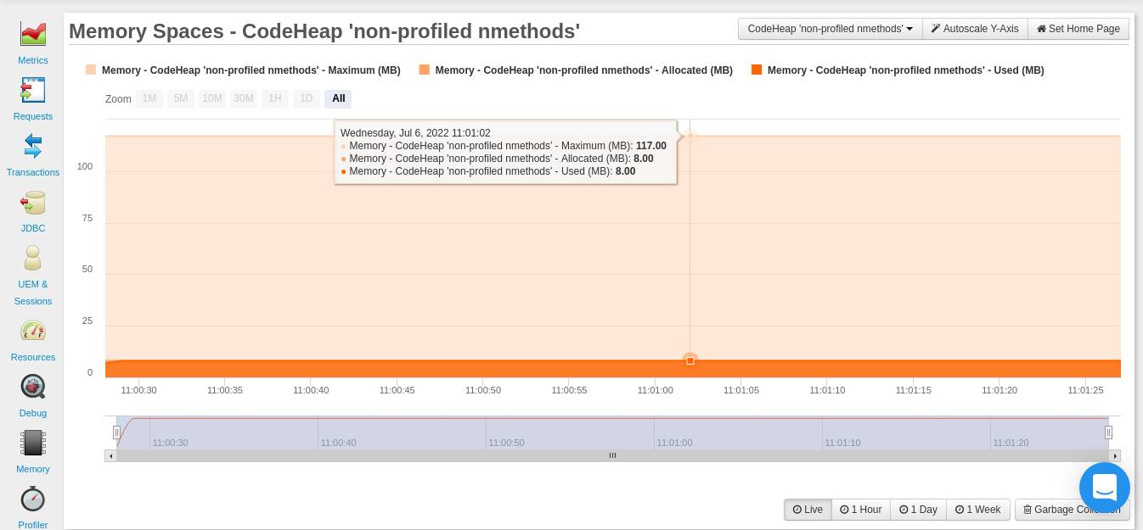Toggle the Maximum (MB) series legend
This screenshot has height=530, width=1143.
click(x=251, y=70)
